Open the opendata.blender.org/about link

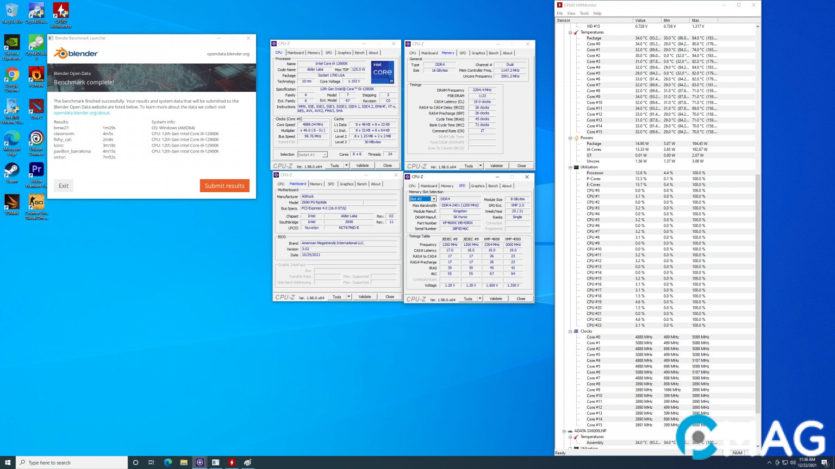pyautogui.click(x=82, y=113)
